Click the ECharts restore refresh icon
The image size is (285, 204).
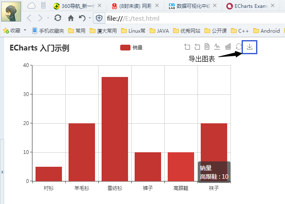click(239, 47)
